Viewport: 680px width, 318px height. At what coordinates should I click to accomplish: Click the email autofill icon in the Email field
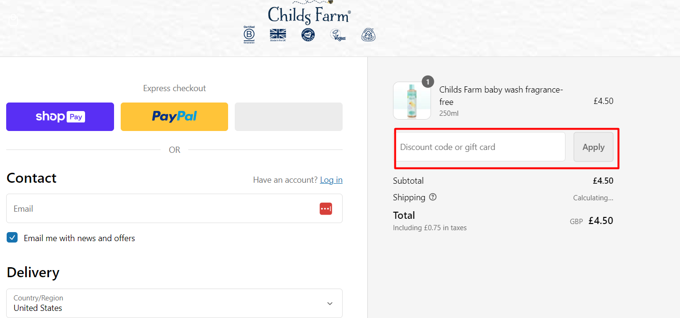coord(326,208)
